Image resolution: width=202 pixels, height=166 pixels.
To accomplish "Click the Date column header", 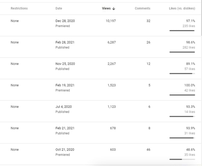I will pyautogui.click(x=59, y=9).
